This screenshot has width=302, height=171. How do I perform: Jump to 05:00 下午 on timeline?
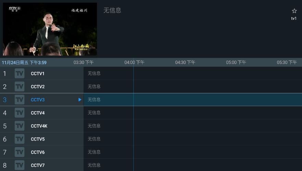click(x=236, y=63)
